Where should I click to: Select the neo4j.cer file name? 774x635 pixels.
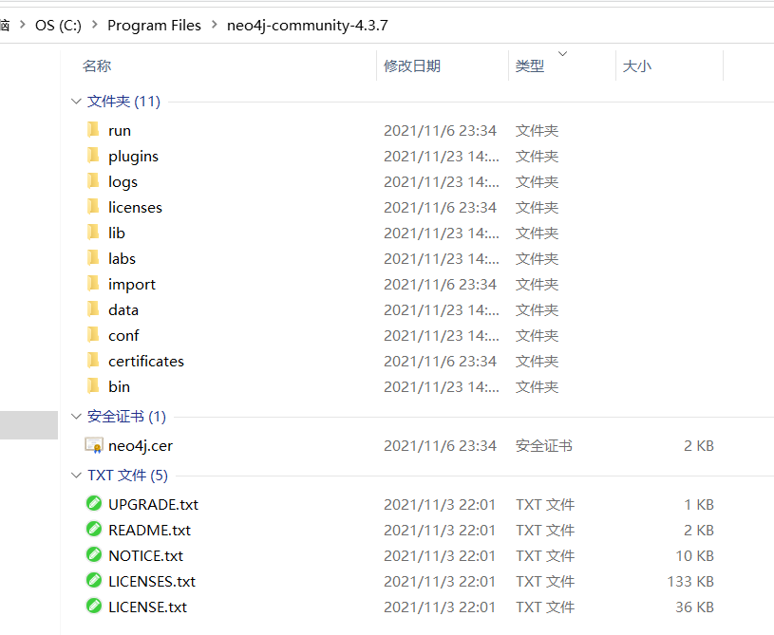click(141, 446)
